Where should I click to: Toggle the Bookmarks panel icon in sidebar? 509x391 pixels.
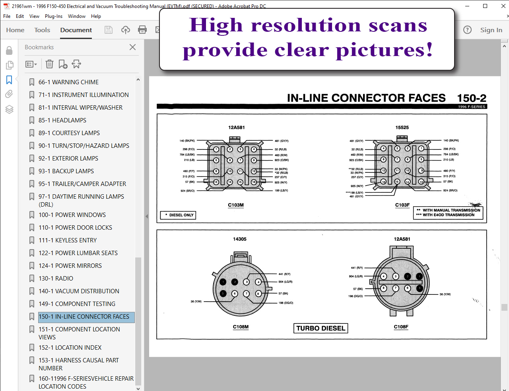pyautogui.click(x=9, y=80)
